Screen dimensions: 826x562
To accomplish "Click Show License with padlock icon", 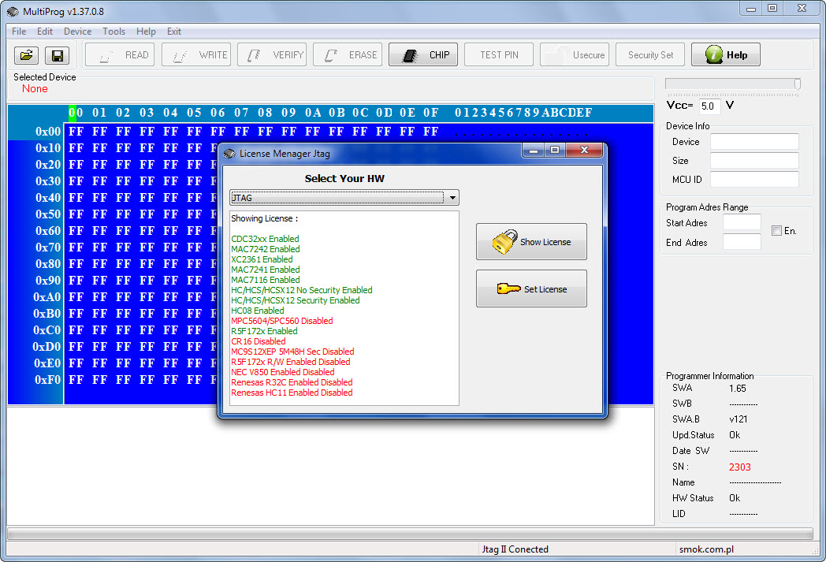I will click(531, 242).
